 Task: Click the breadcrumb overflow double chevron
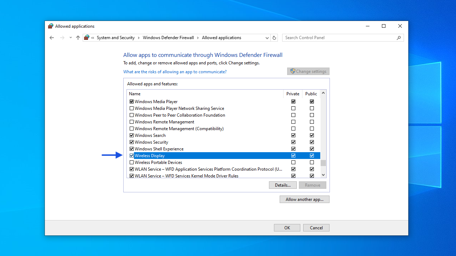coord(93,38)
